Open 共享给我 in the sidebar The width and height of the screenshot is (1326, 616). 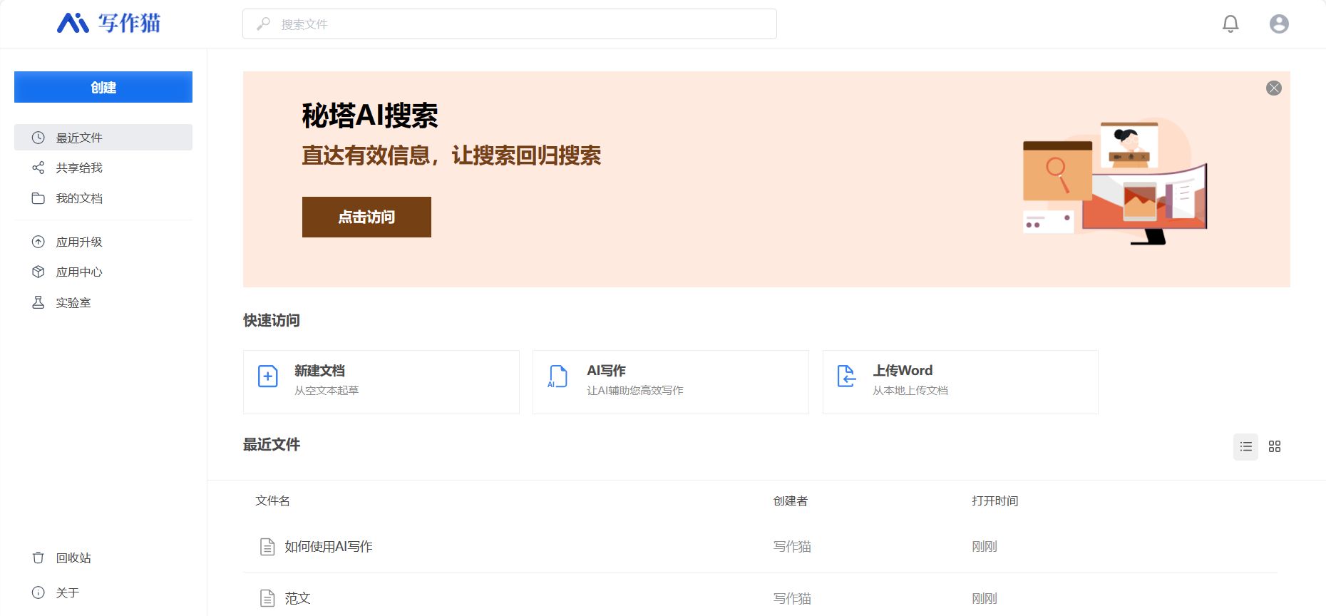(x=103, y=168)
